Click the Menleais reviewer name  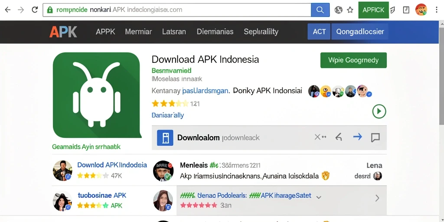(193, 165)
